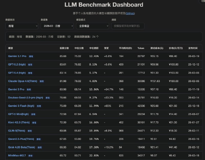Click the 78.85 median score cell

(x=78, y=73)
